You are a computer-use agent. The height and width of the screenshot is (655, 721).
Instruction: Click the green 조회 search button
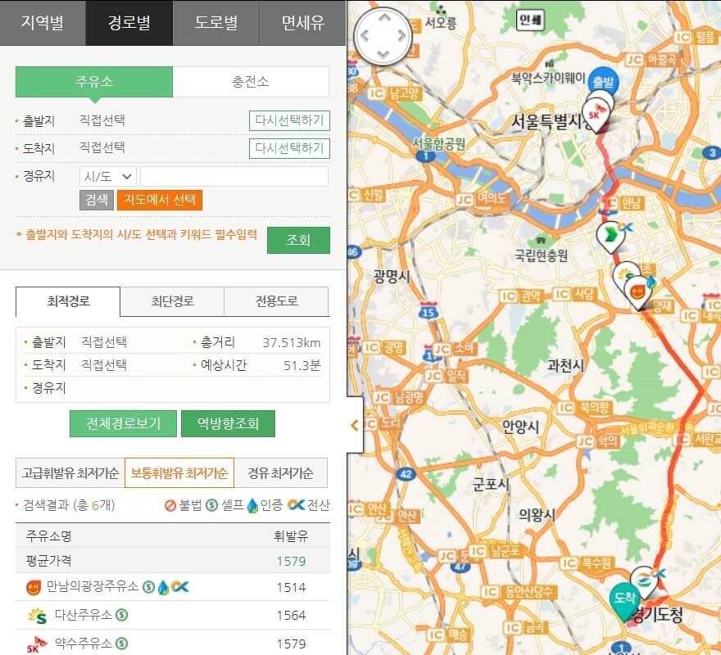pyautogui.click(x=298, y=240)
